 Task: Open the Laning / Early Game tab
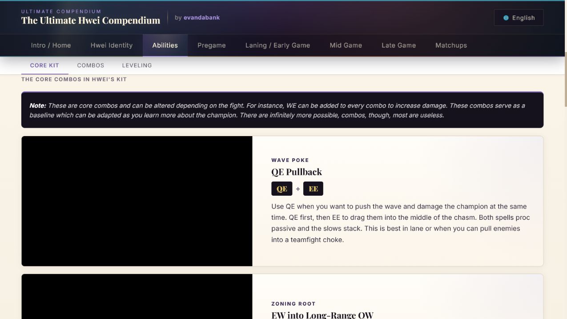point(278,45)
